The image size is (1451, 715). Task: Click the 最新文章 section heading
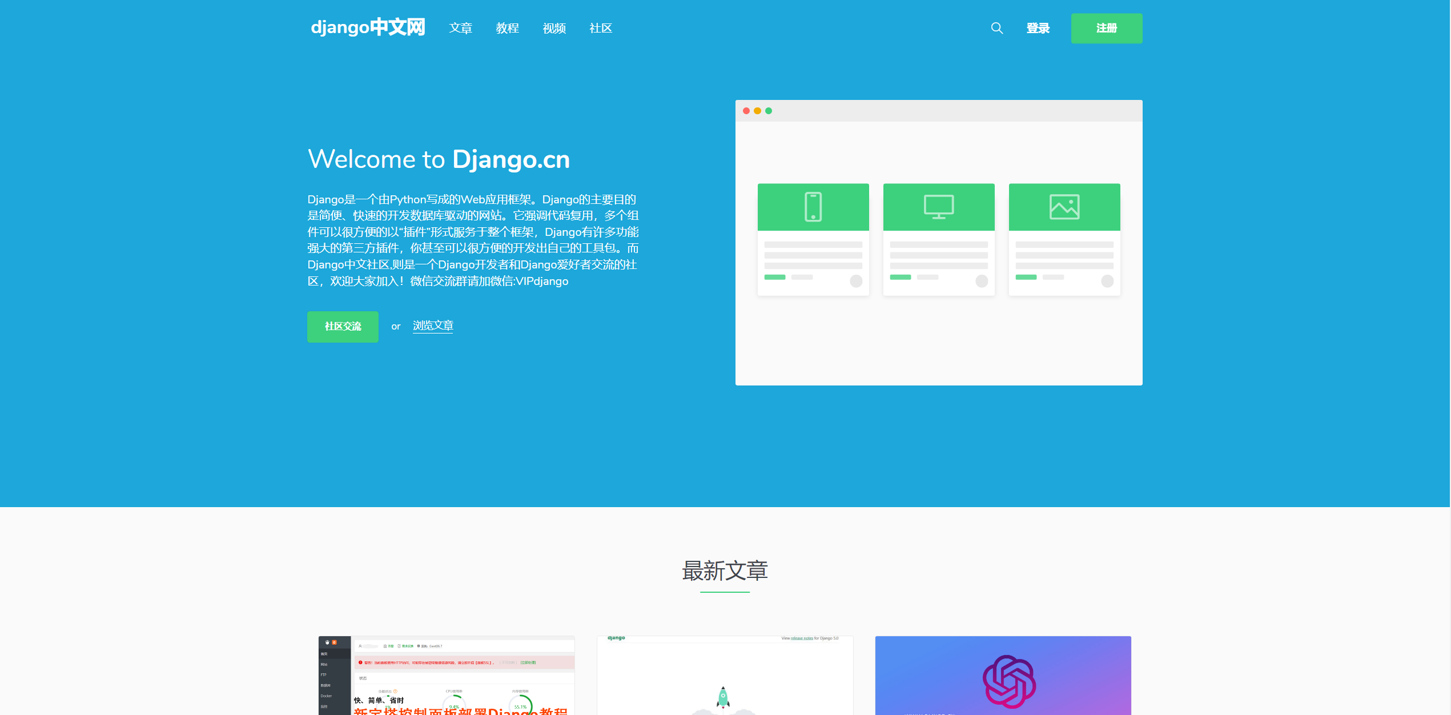point(725,571)
